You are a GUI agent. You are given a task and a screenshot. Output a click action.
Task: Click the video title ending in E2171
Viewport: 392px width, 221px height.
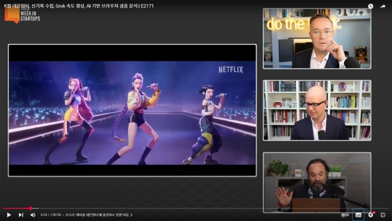79,6
